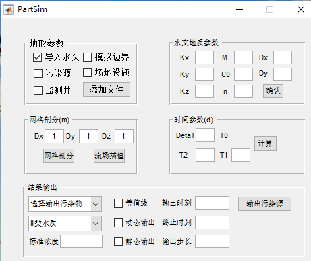The image size is (311, 261).
Task: Enable the 监测井 checkbox
Action: (38, 90)
